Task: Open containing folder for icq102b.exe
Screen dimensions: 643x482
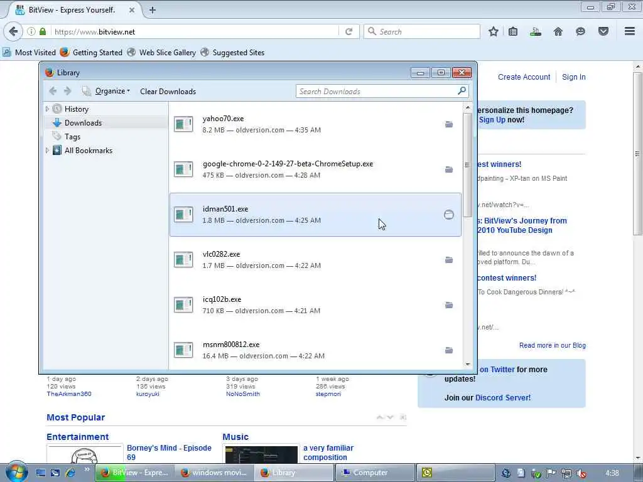Action: (x=449, y=305)
